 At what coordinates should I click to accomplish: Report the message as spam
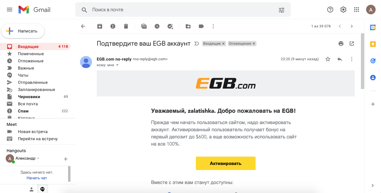coord(113,26)
